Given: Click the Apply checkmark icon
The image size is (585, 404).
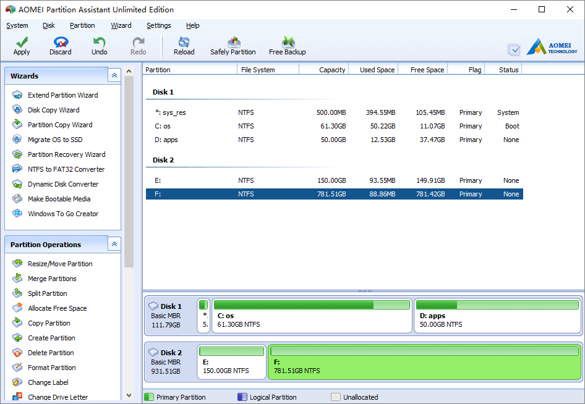Looking at the screenshot, I should [x=22, y=42].
